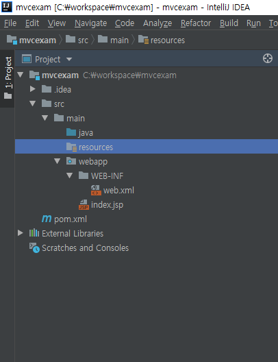This screenshot has height=362, width=278.
Task: Open the Build menu
Action: 229,23
